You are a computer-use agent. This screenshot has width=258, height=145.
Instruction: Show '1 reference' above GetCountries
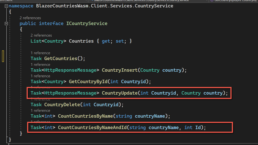tap(40, 53)
